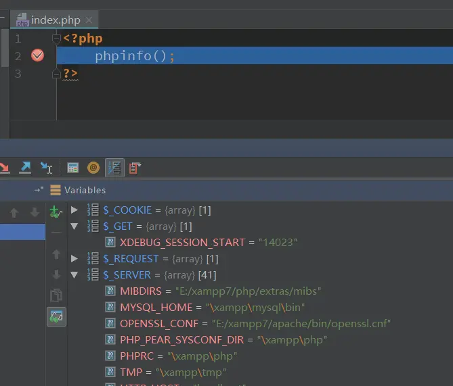Screen dimensions: 453x386
Task: Click line number 1 in gutter
Action: [18, 39]
